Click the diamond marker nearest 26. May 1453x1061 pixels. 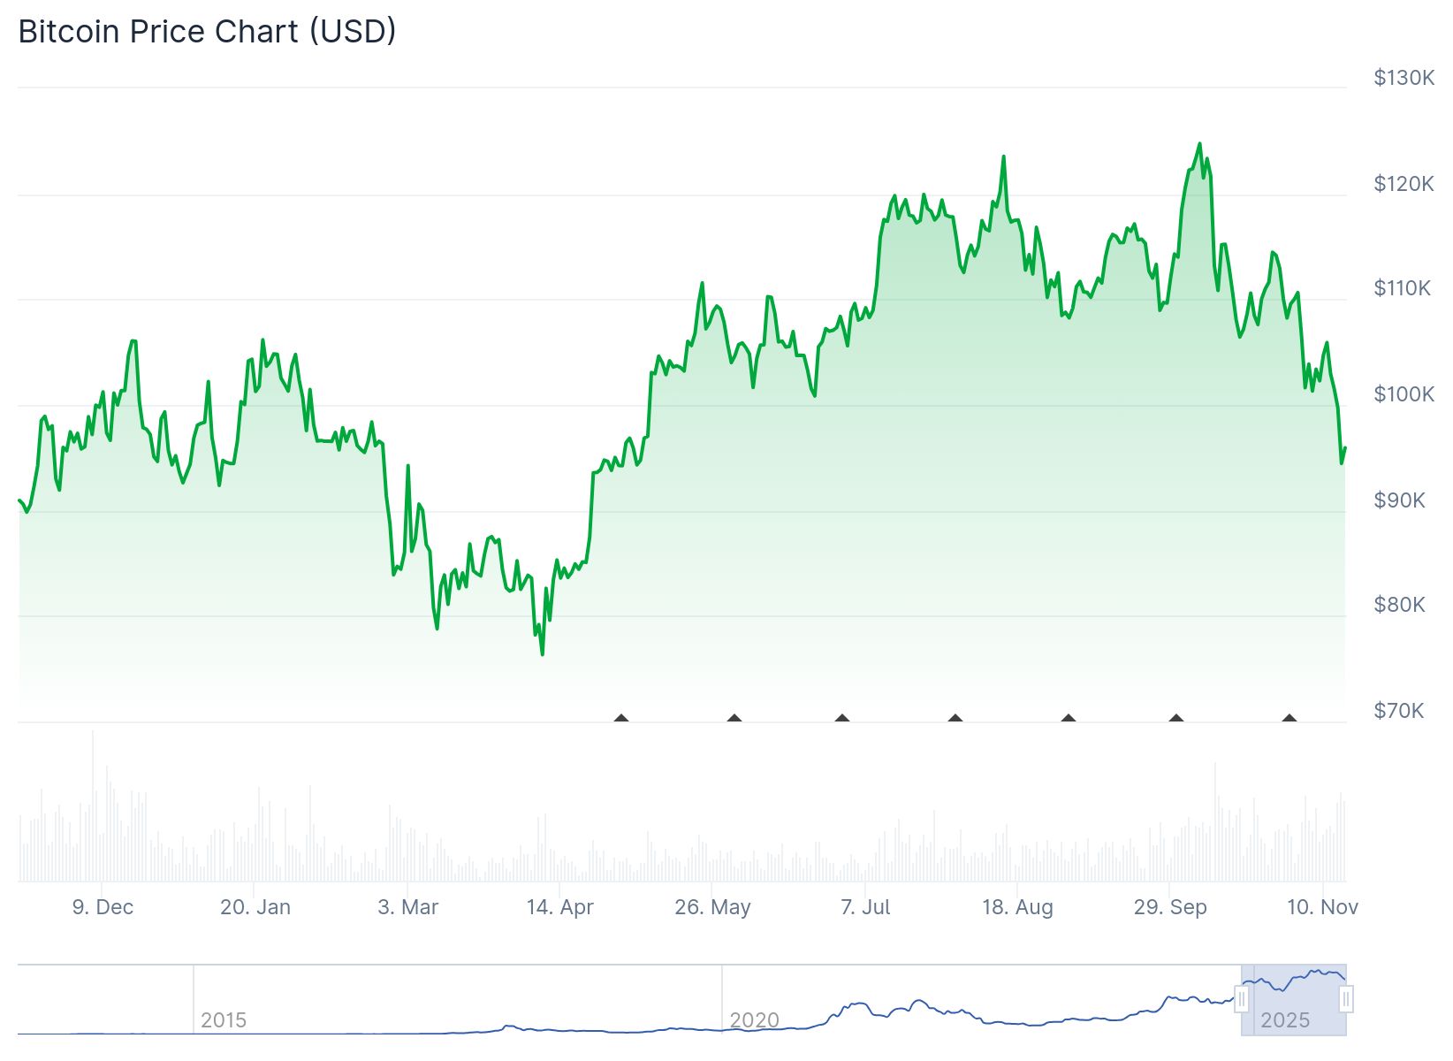point(734,718)
